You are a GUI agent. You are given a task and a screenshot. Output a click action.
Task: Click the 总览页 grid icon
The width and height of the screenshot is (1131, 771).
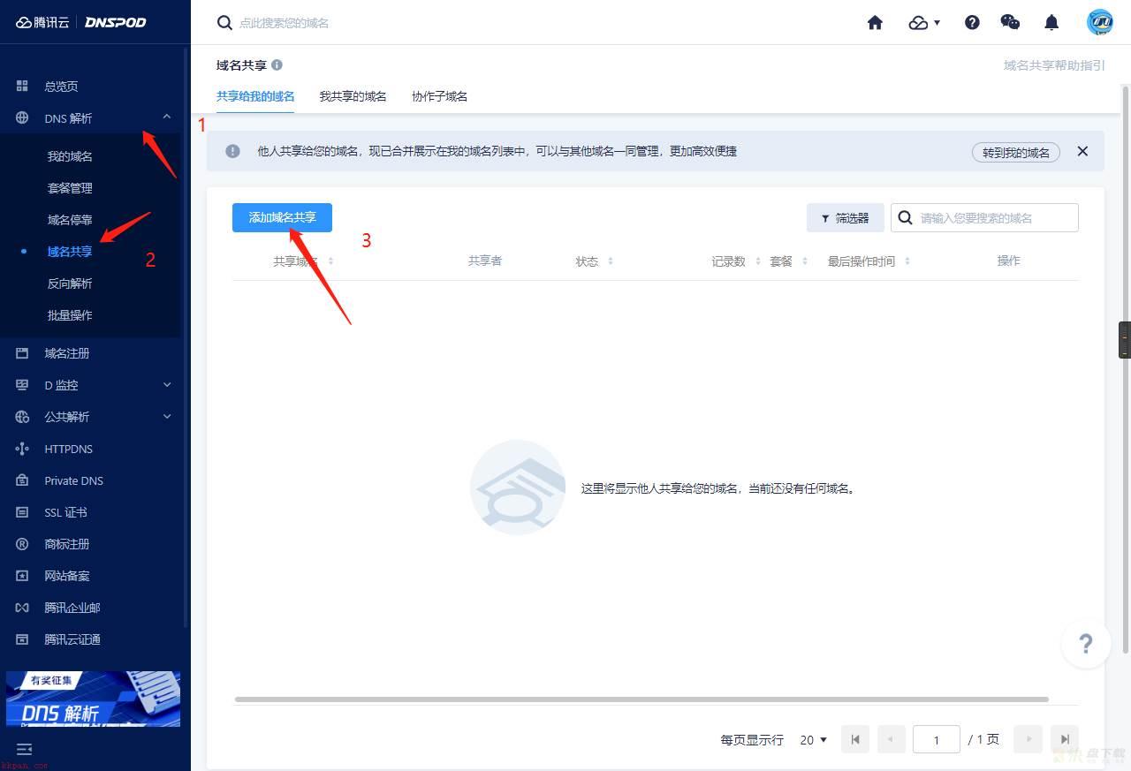[x=22, y=86]
